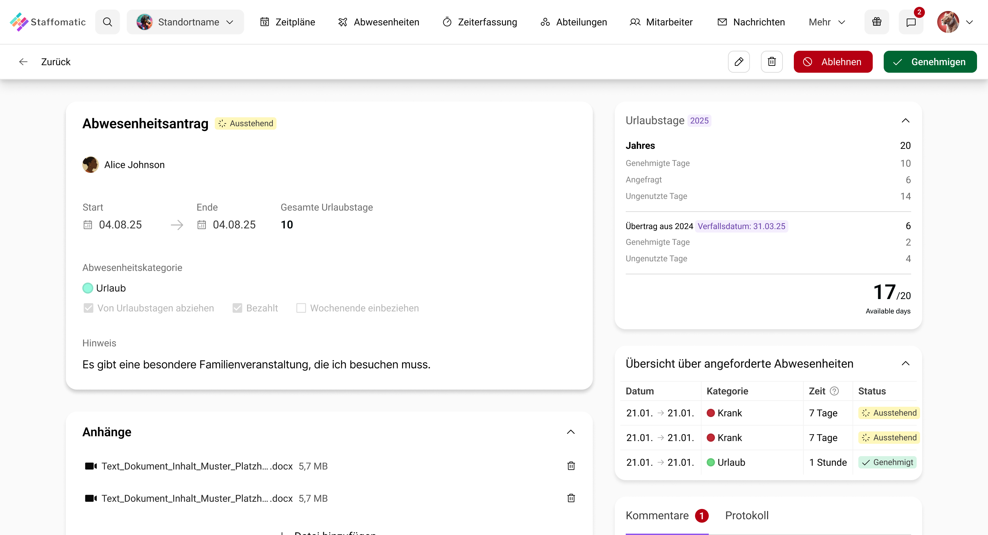
Task: Open the Standortname location dropdown
Action: pos(185,22)
